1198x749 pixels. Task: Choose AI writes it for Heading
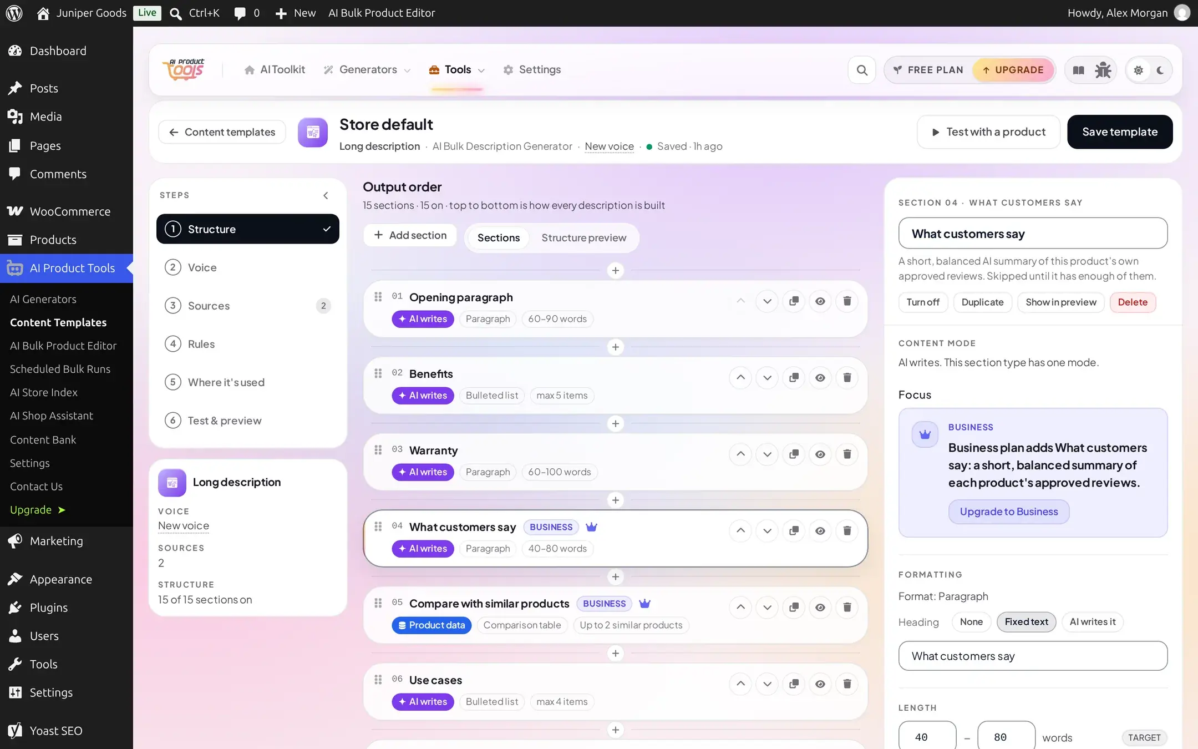tap(1092, 622)
